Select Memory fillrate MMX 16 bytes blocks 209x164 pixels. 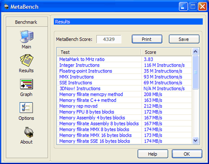(x=125, y=135)
